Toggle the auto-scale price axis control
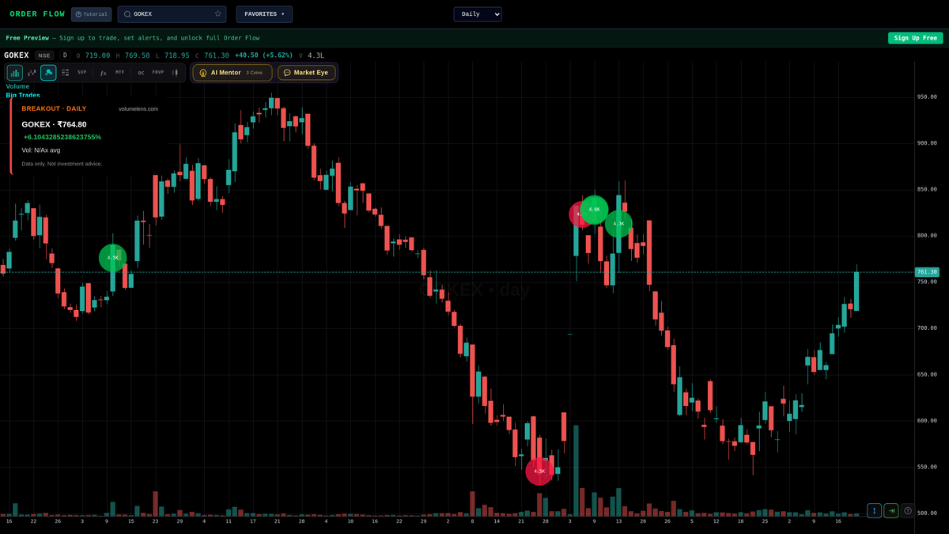 coord(874,511)
